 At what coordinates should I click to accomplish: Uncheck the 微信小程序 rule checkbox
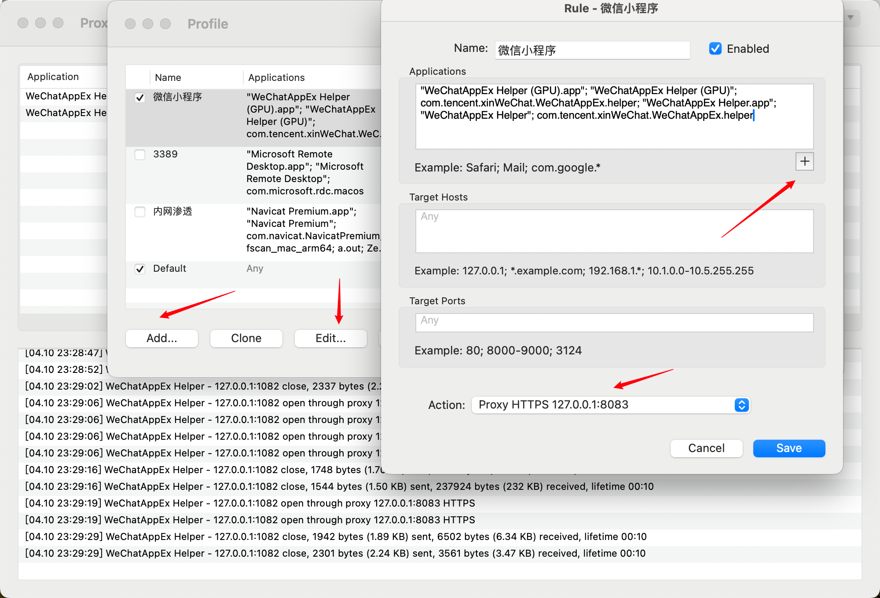[140, 97]
